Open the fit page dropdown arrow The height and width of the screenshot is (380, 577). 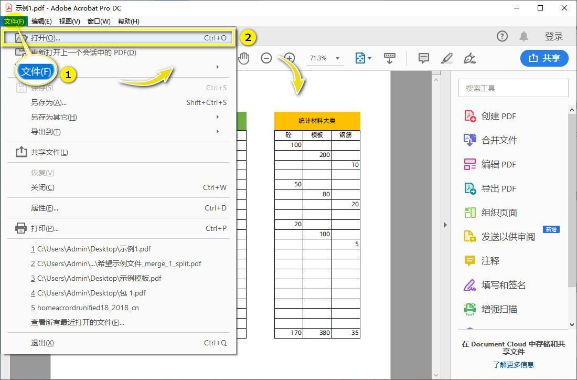pyautogui.click(x=369, y=58)
